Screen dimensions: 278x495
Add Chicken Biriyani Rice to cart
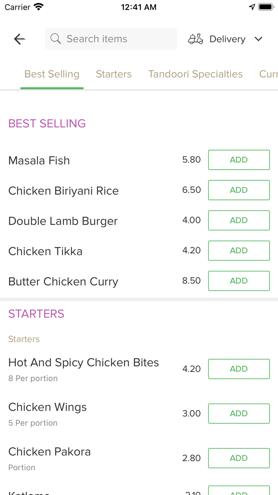[239, 190]
